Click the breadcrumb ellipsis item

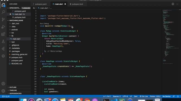51,8
